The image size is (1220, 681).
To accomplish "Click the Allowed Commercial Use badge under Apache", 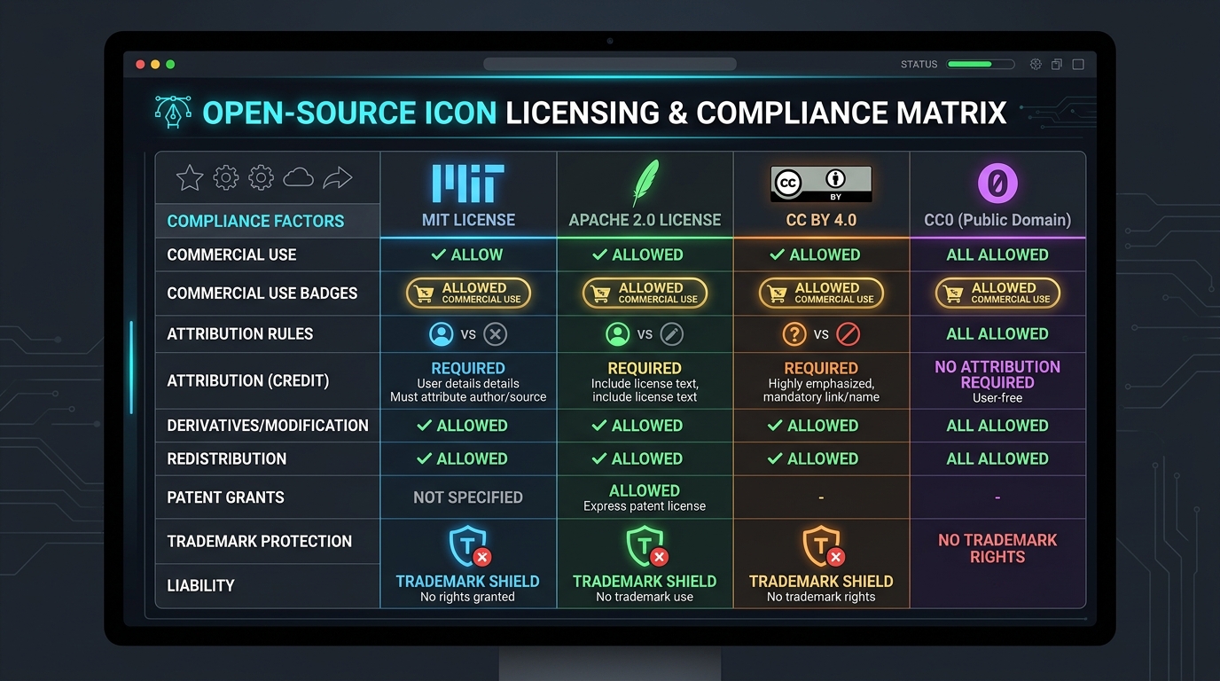I will click(x=645, y=293).
